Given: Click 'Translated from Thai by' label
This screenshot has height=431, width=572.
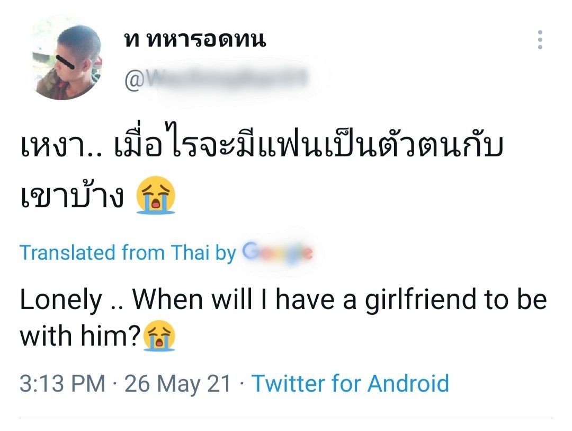Looking at the screenshot, I should click(127, 253).
